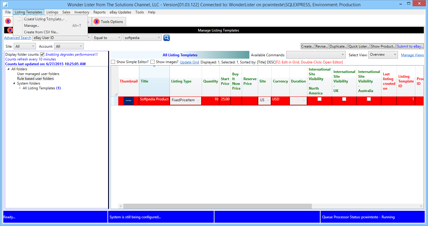
Task: Click the quantity cell showing 10
Action: pos(211,101)
